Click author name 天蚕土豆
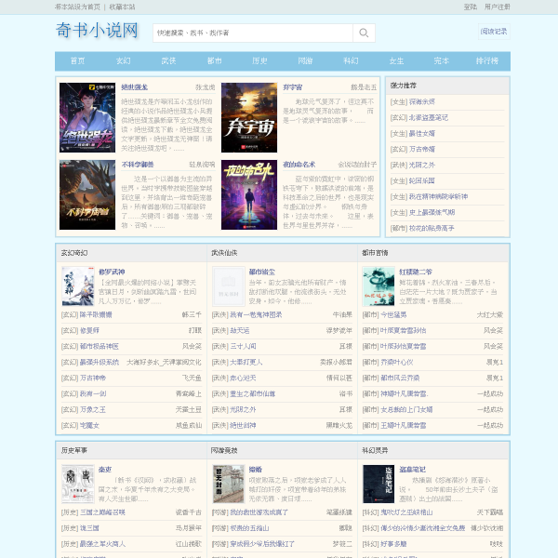Viewport: 558px width, 558px height. pyautogui.click(x=189, y=409)
